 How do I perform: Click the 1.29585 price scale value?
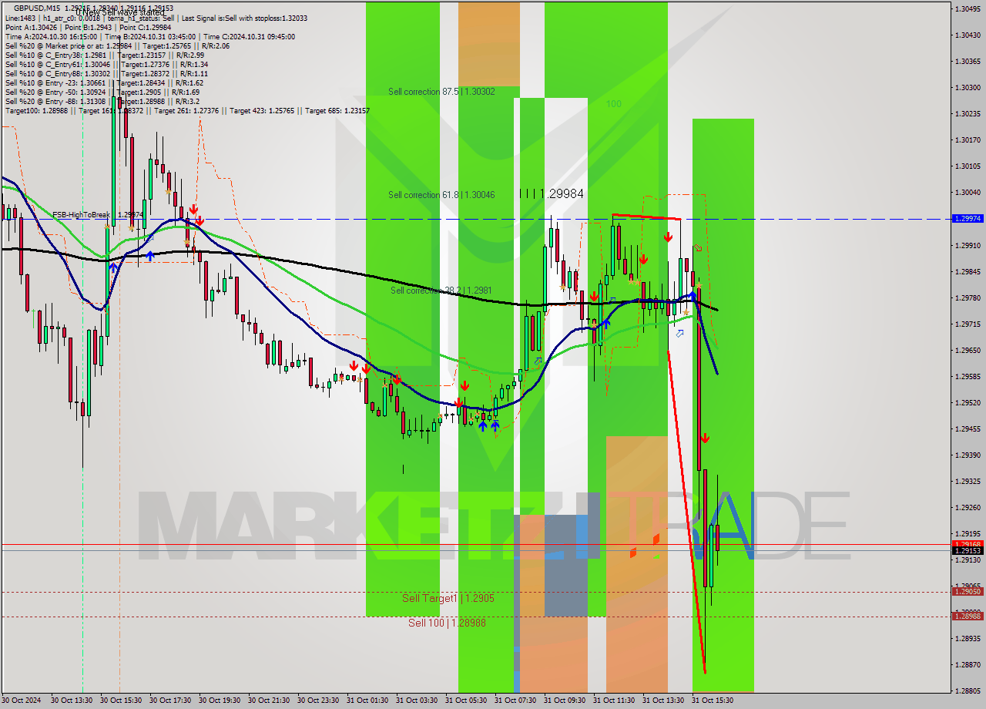click(968, 376)
